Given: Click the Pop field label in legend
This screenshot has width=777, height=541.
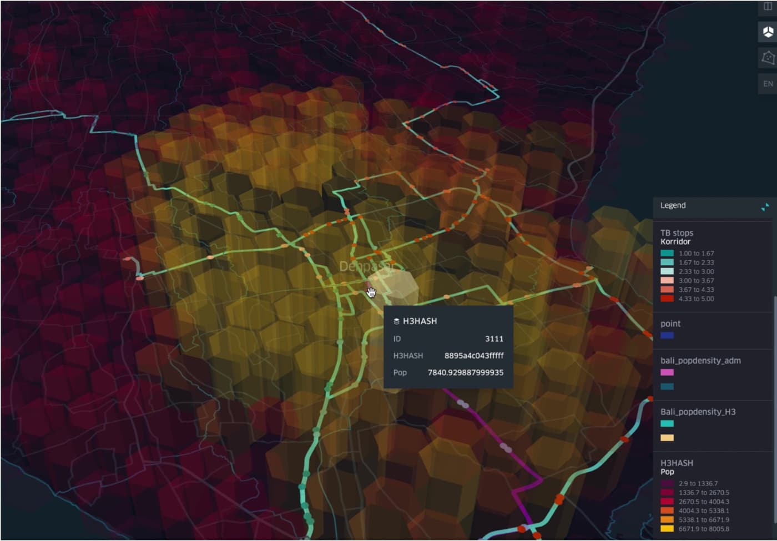Looking at the screenshot, I should (667, 472).
